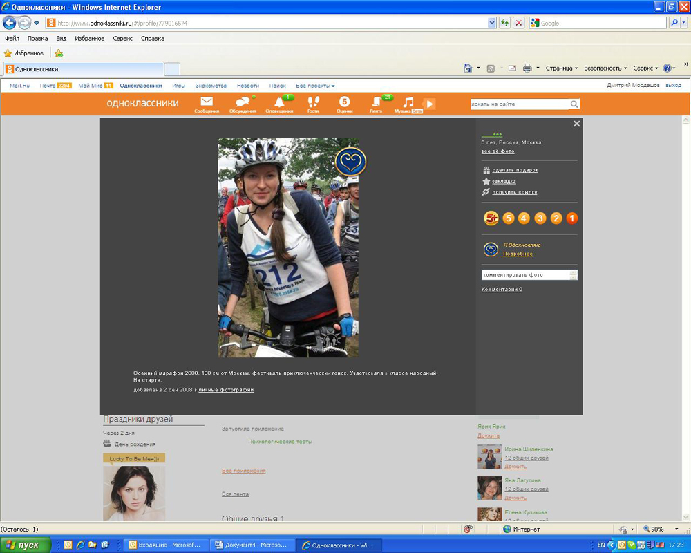Click the orange music play button
691x553 pixels.
pos(430,104)
